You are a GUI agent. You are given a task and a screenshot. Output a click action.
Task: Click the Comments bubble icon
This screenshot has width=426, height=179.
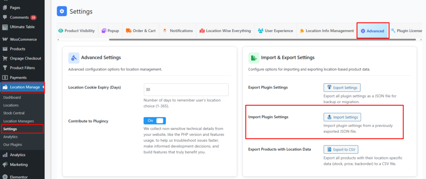pyautogui.click(x=5, y=17)
